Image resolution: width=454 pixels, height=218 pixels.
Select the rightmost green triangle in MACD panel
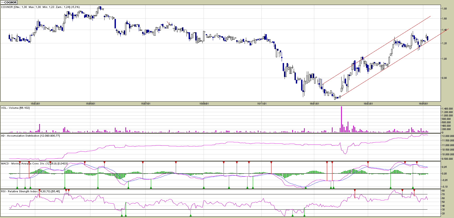pos(413,188)
